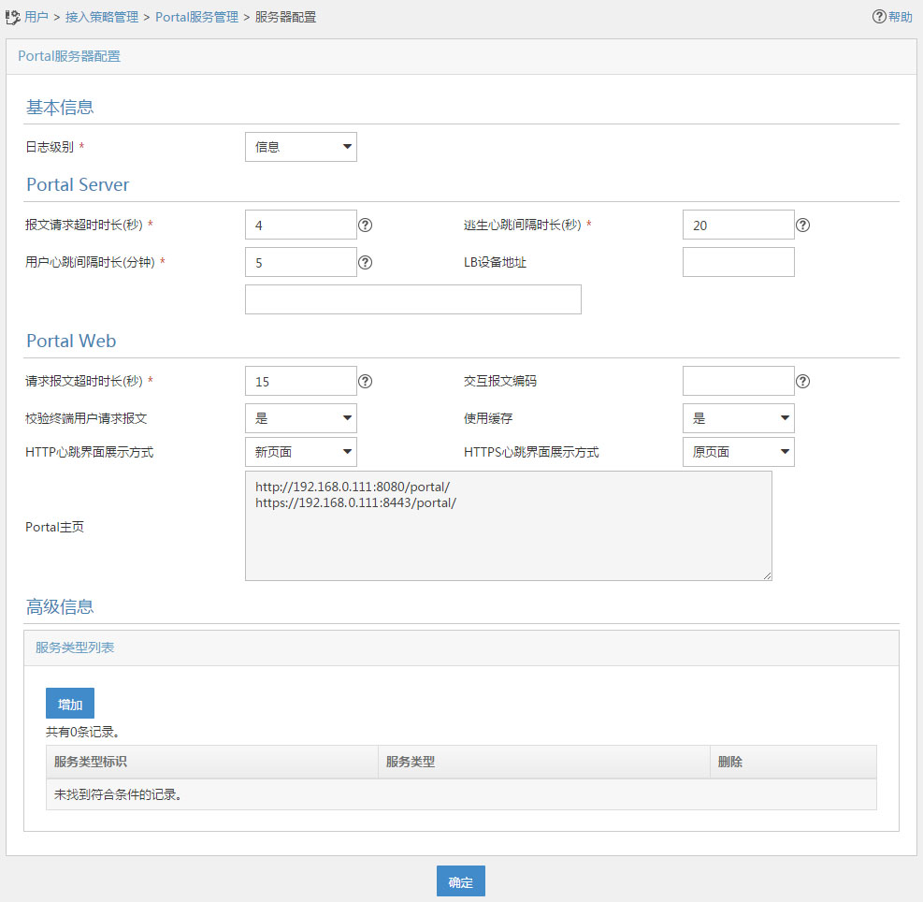Click help icon beside 逃生心跳间隔时长 field
The width and height of the screenshot is (923, 902).
click(802, 225)
